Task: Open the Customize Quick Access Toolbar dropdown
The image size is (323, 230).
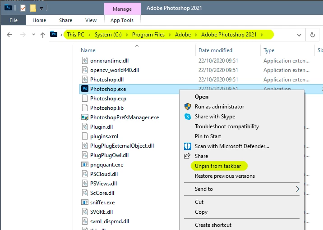Action: click(41, 9)
